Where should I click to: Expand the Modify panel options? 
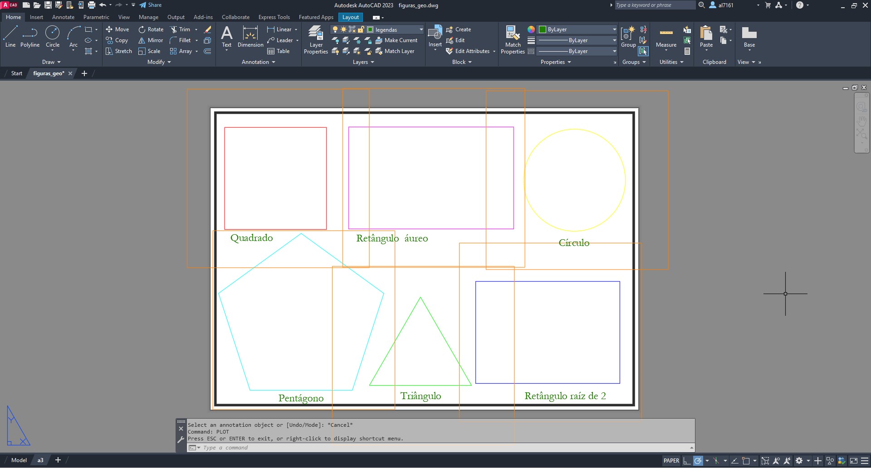point(159,62)
